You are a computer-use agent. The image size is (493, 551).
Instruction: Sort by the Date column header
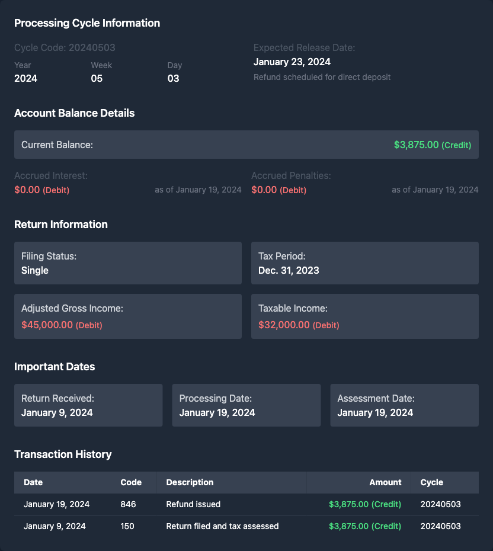point(33,482)
